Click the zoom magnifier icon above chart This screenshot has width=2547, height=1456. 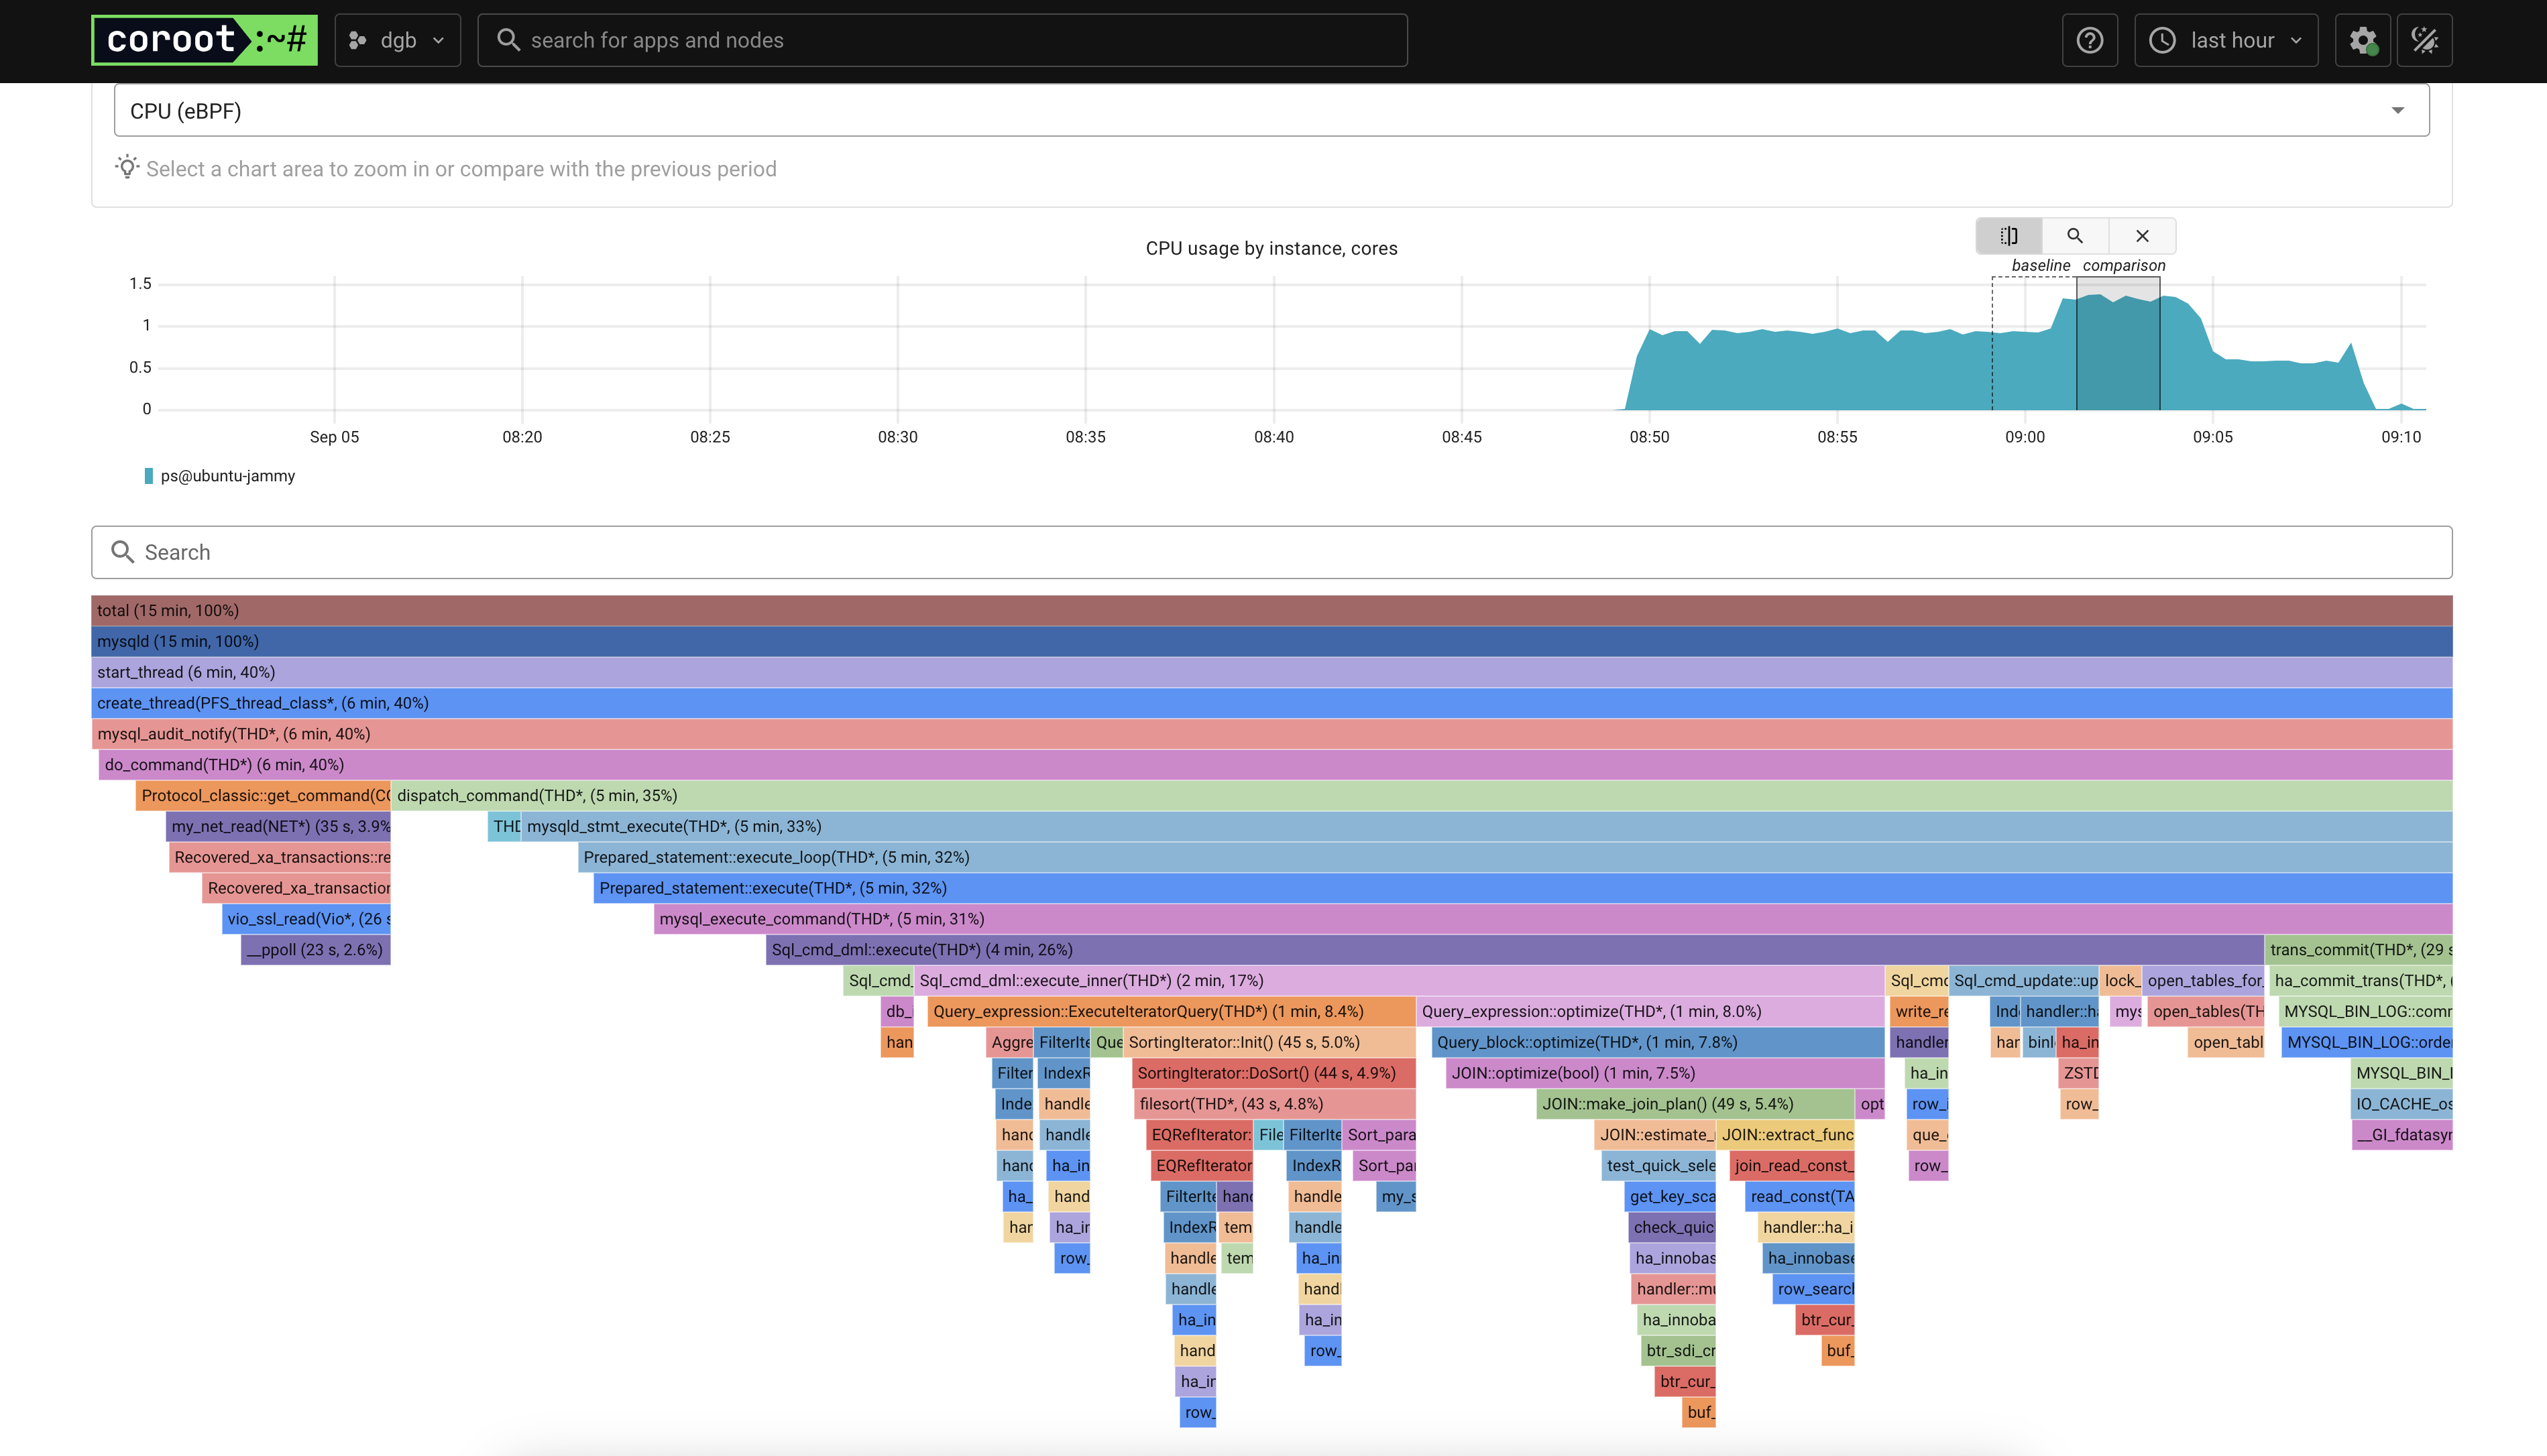click(2075, 236)
